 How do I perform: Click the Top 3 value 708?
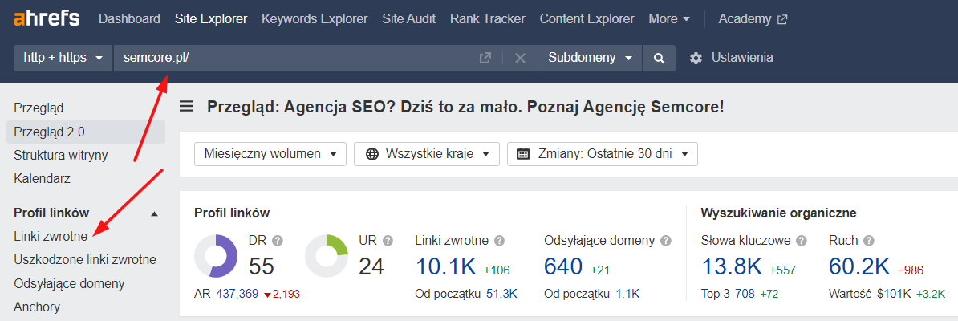(x=745, y=294)
